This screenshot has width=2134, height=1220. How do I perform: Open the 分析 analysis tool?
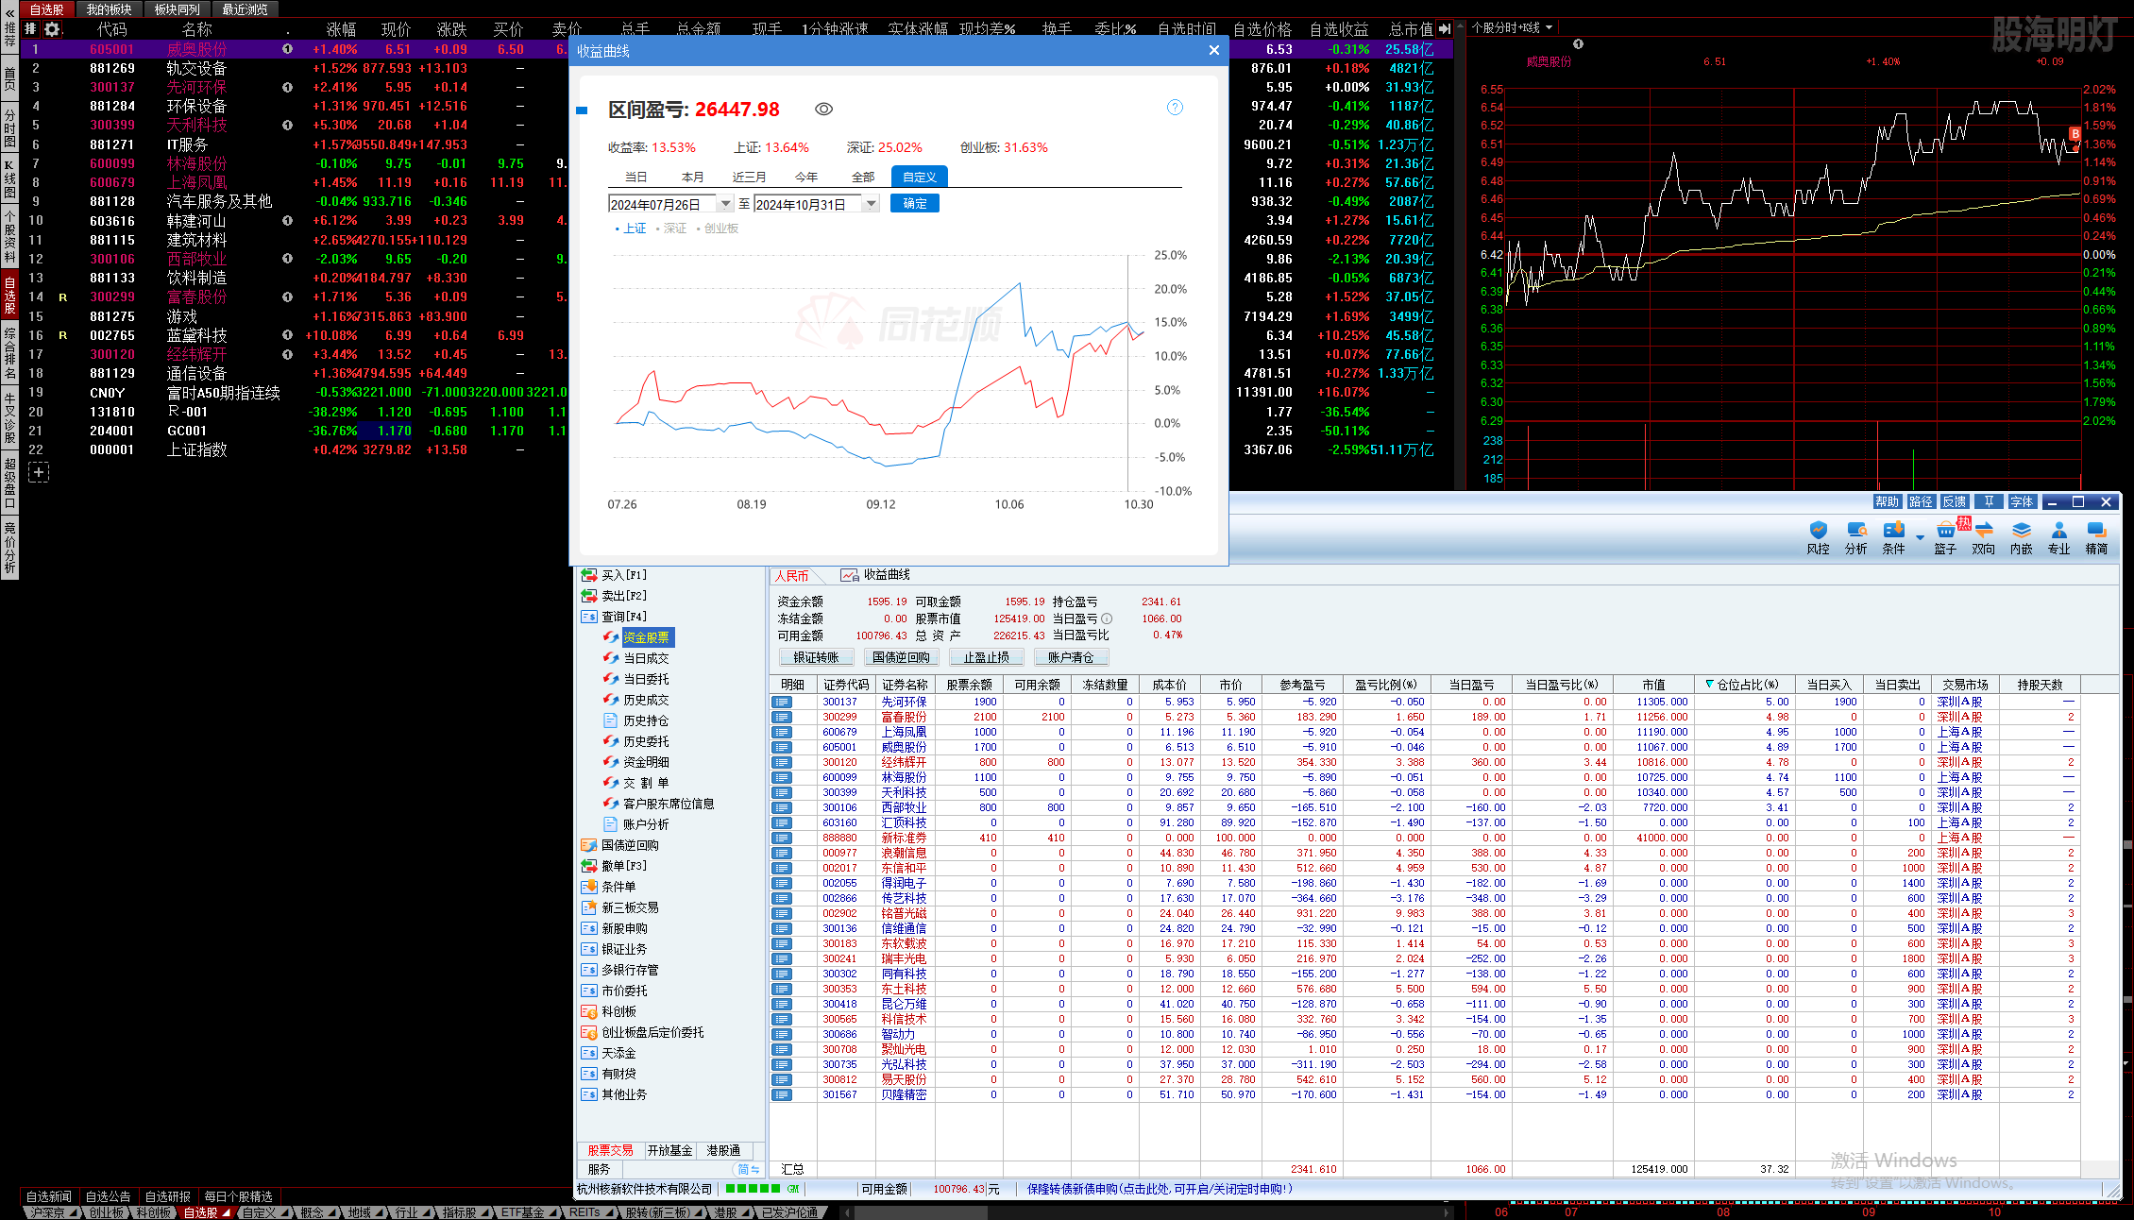1855,537
